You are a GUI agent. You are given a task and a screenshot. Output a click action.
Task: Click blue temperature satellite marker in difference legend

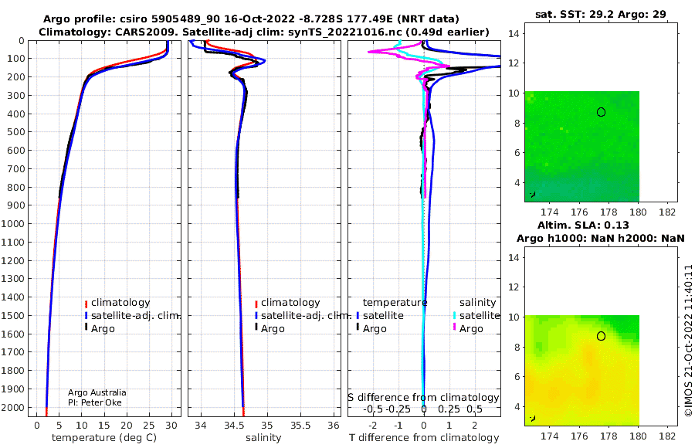click(x=358, y=316)
